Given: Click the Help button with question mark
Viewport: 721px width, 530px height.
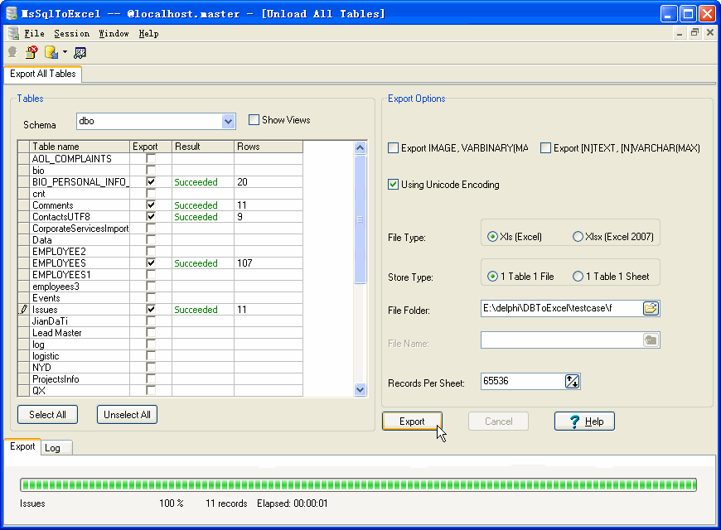Looking at the screenshot, I should point(584,422).
